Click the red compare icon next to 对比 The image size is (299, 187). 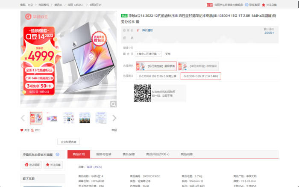(32, 130)
